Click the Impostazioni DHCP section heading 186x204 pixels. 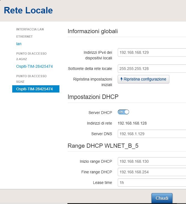pyautogui.click(x=93, y=97)
